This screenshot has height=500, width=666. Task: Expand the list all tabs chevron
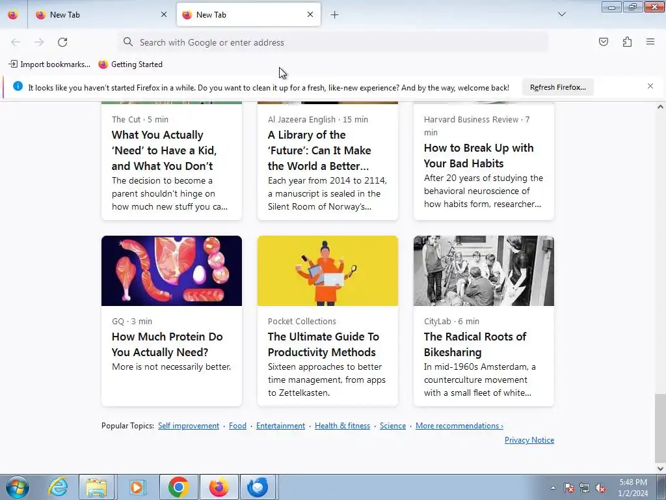tap(562, 14)
